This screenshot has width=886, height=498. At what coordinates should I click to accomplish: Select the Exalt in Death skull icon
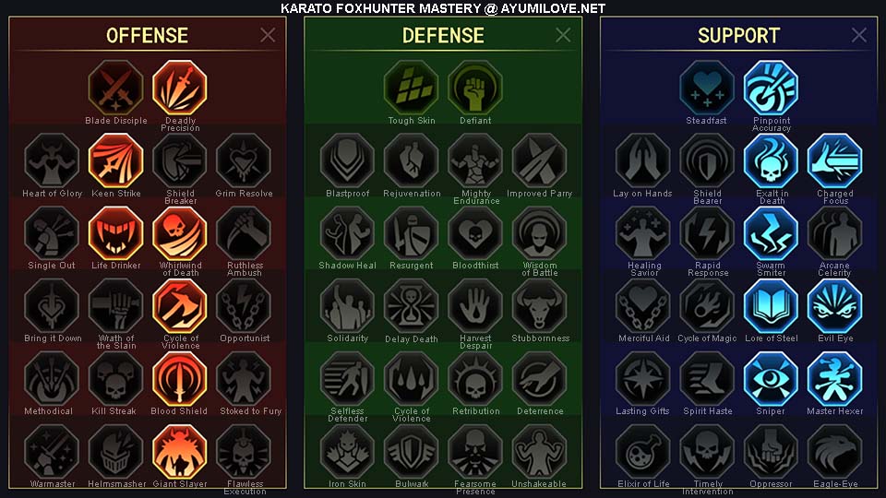[x=771, y=160]
